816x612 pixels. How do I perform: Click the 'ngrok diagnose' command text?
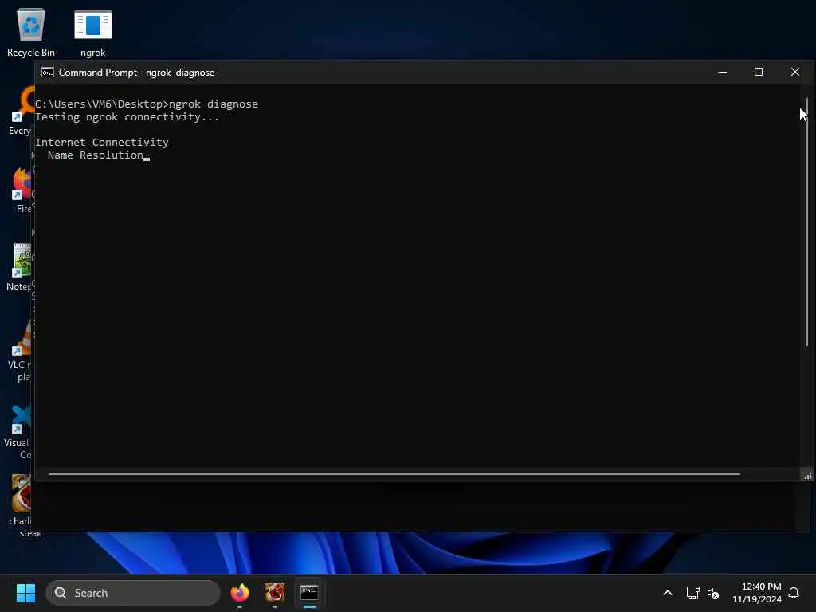pos(214,104)
